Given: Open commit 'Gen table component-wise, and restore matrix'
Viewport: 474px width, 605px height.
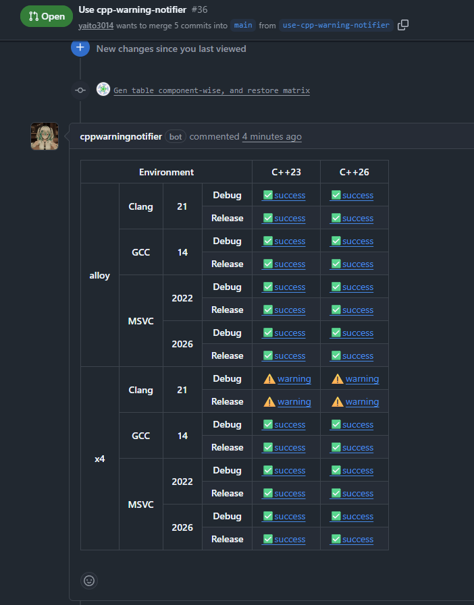Looking at the screenshot, I should [212, 90].
